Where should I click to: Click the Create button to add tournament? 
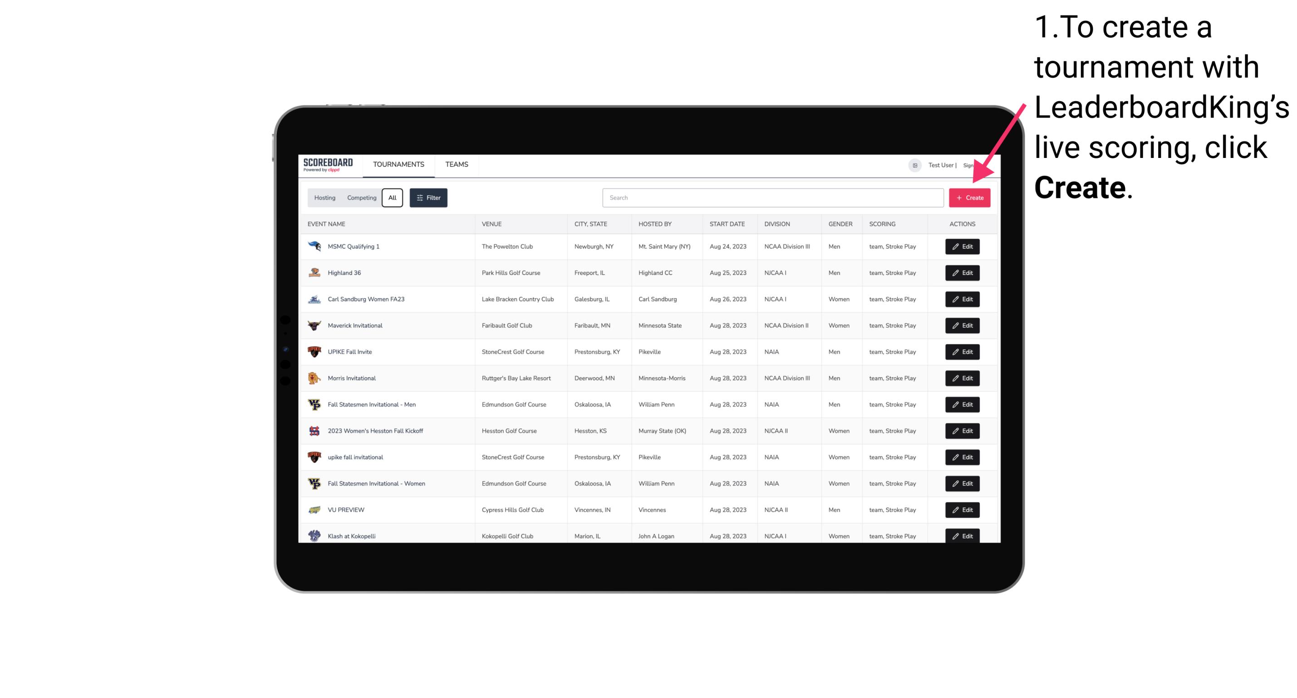(x=969, y=197)
